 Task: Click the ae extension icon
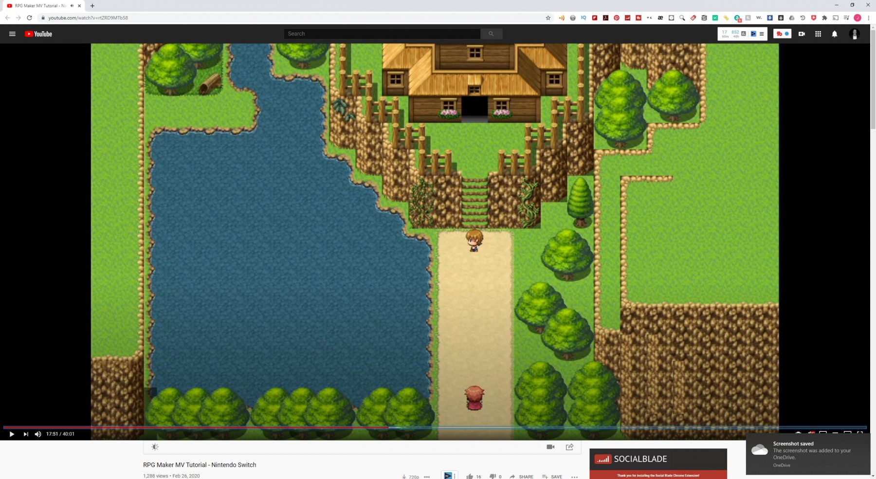click(660, 18)
